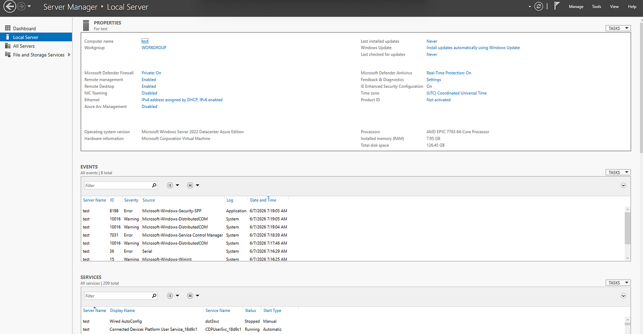Image resolution: width=643 pixels, height=334 pixels.
Task: Go back using the back arrow
Action: pyautogui.click(x=9, y=7)
